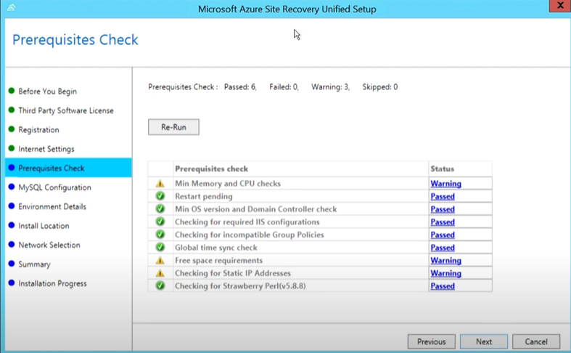Click the blue bullet next to Network Selection
571x353 pixels.
[12, 244]
